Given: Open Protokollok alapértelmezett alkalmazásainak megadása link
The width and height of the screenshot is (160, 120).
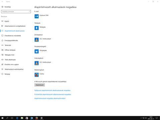Looking at the screenshot, I should 53,94.
